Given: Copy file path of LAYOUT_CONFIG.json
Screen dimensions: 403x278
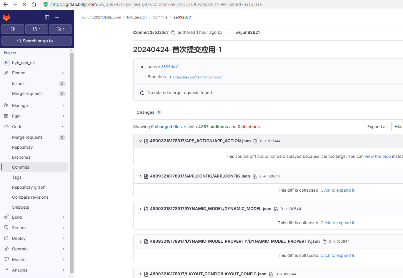Looking at the screenshot, I should (271, 274).
